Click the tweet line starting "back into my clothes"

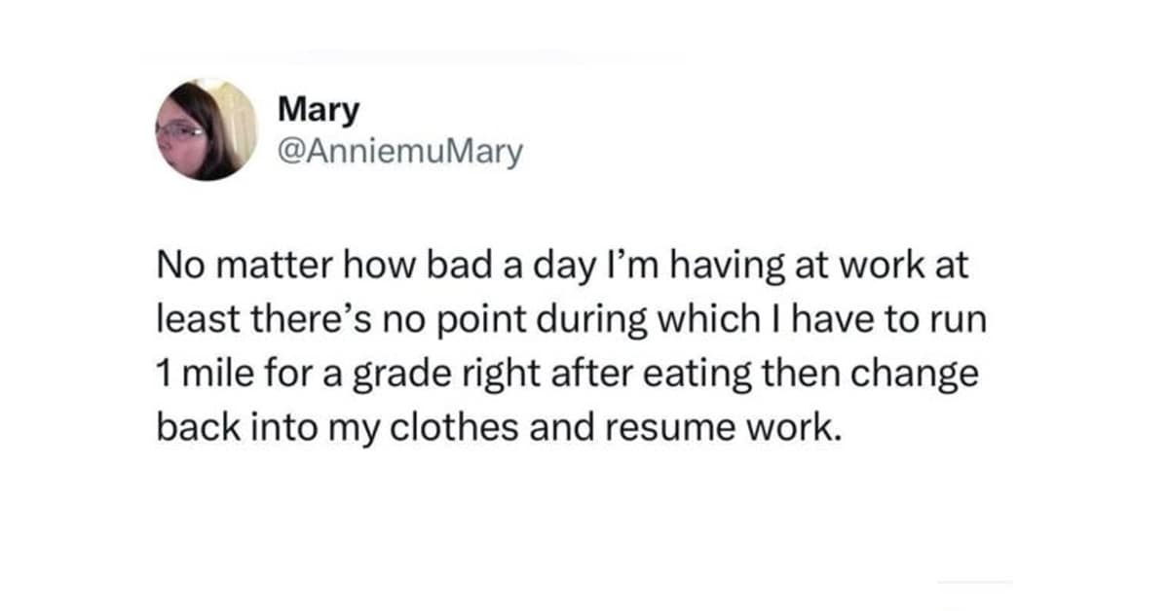[x=497, y=427]
